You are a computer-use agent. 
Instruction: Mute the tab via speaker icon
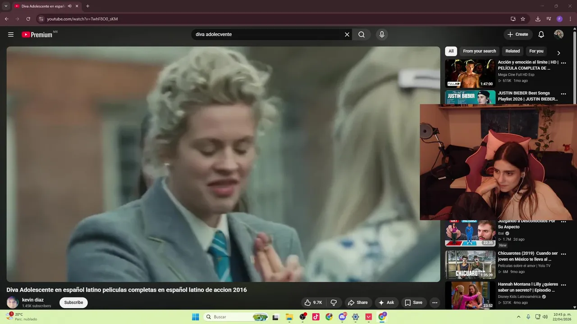click(x=70, y=6)
